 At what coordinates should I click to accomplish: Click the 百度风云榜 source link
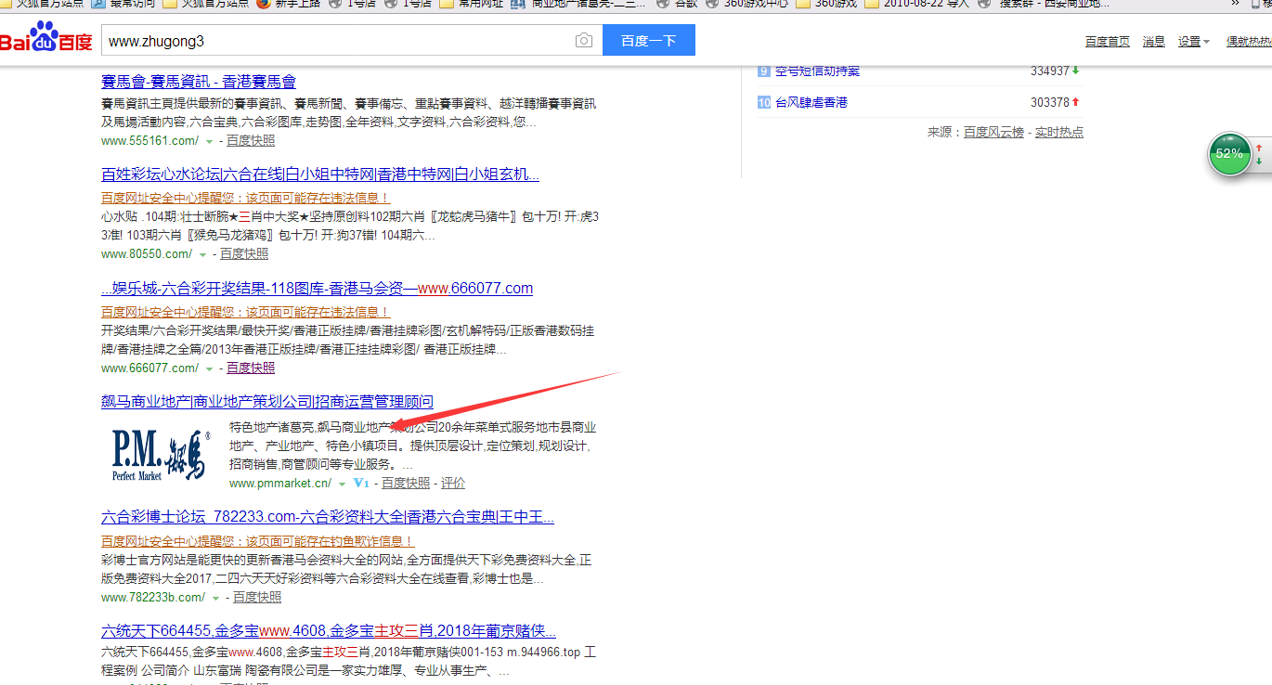[x=993, y=133]
